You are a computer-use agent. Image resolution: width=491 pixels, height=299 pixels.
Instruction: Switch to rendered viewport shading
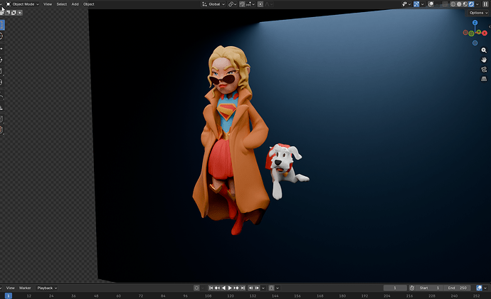(x=471, y=4)
